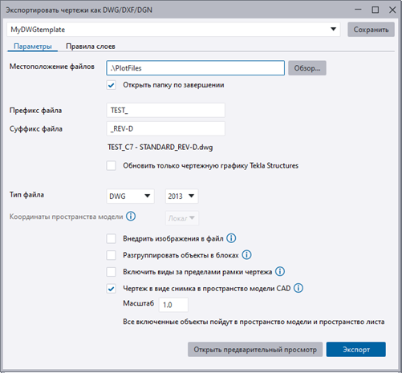Show info for Разгруппировать объекты в блоках
This screenshot has width=402, height=373.
(x=246, y=255)
